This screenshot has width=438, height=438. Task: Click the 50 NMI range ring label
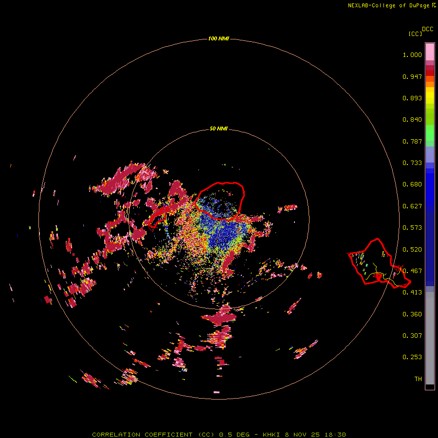tap(219, 128)
